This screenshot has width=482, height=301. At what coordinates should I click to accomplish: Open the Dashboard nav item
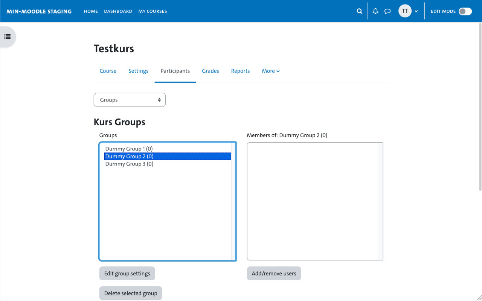[x=118, y=11]
